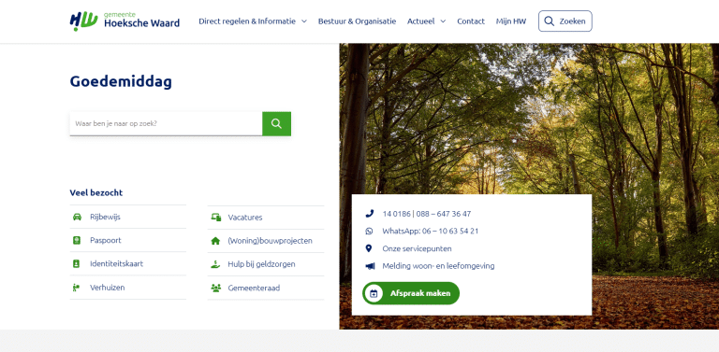Click the car icon beside Rijbewijs
719x352 pixels.
coord(77,217)
